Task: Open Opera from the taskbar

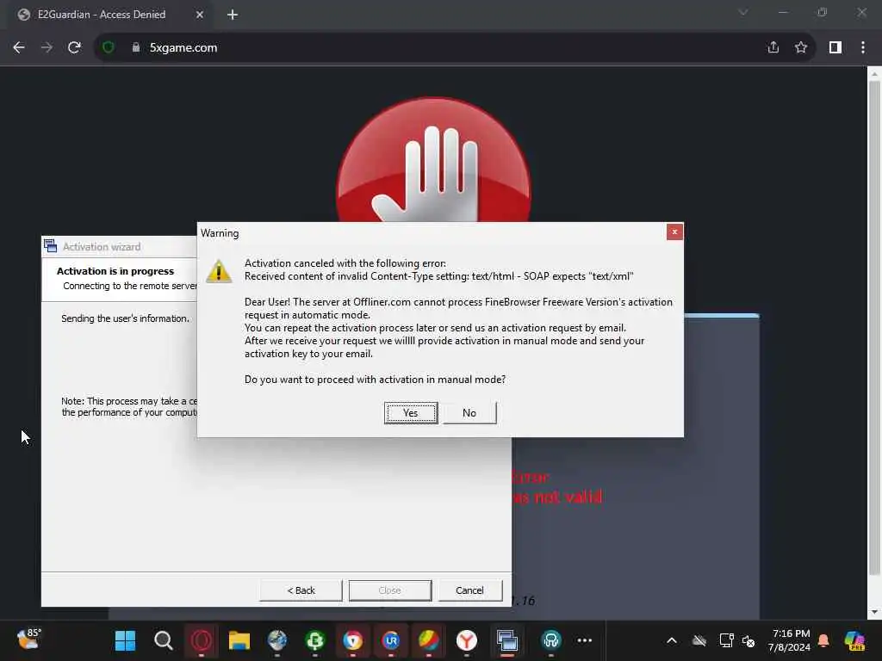Action: [202, 640]
